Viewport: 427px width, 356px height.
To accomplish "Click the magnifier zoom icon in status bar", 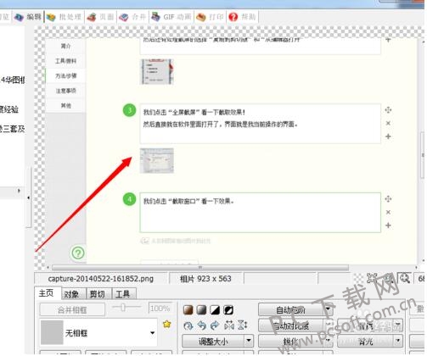I will click(405, 278).
